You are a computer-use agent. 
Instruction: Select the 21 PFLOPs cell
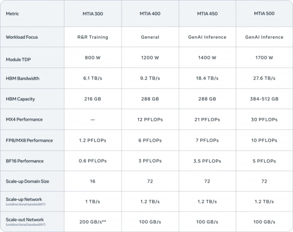point(207,119)
